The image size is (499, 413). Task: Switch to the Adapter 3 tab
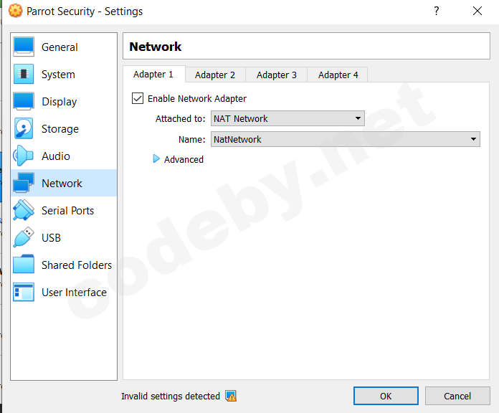pyautogui.click(x=277, y=75)
